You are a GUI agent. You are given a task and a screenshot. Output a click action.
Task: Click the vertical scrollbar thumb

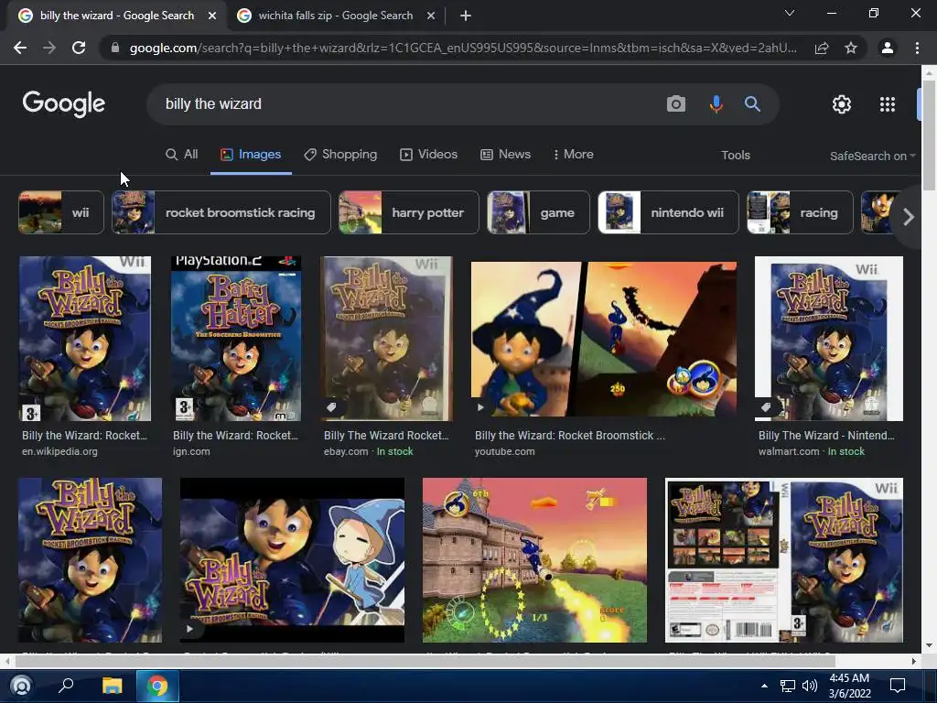pos(929,135)
